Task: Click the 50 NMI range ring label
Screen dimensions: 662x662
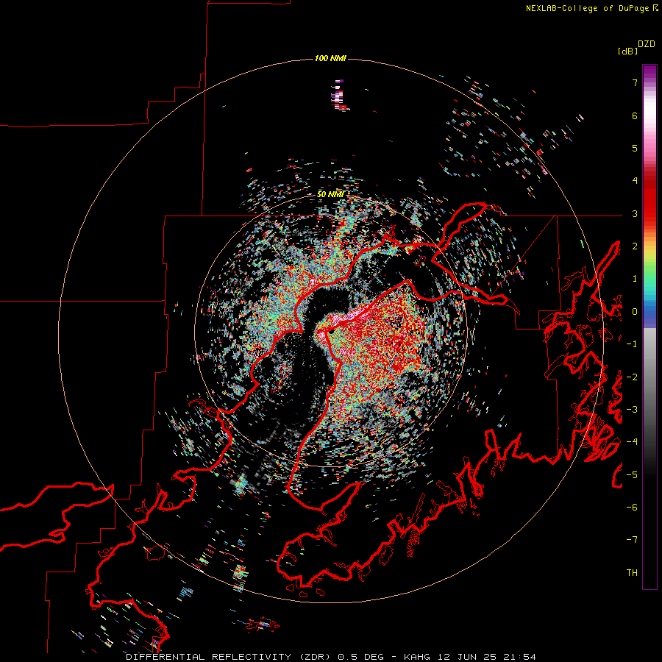Action: pyautogui.click(x=330, y=194)
